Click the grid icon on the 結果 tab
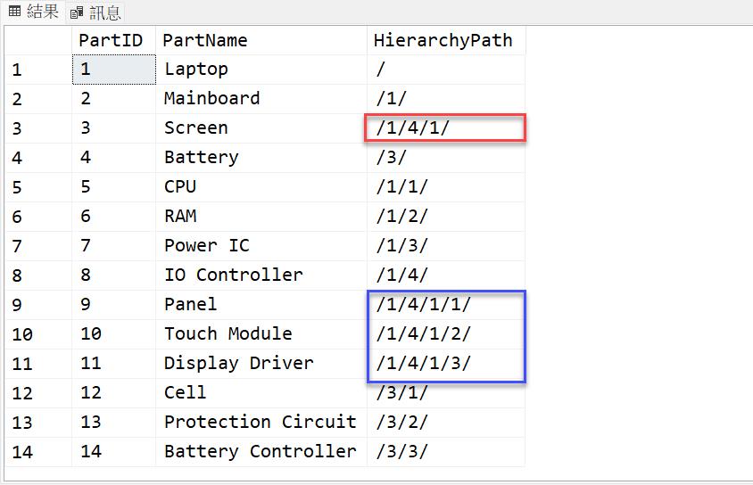 14,12
